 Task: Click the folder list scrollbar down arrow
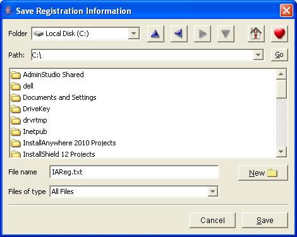(x=281, y=151)
